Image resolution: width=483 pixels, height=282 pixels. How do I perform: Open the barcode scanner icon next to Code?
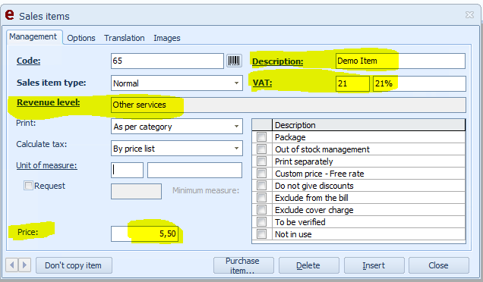[x=234, y=61]
